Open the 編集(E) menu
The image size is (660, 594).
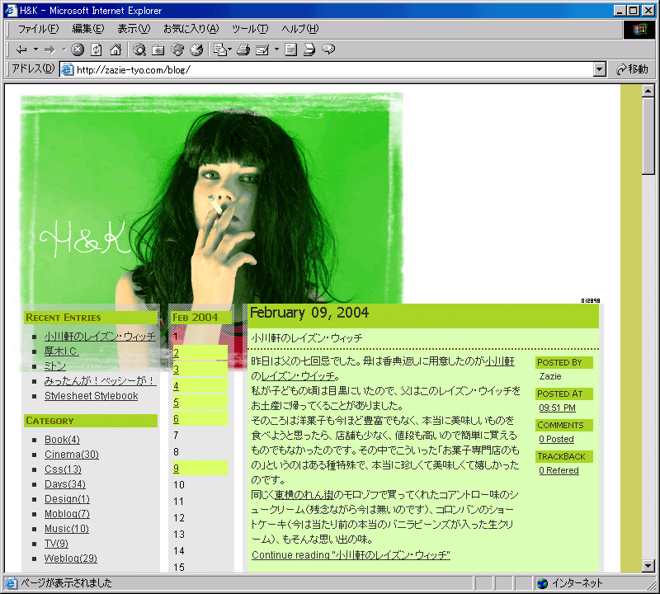(88, 29)
